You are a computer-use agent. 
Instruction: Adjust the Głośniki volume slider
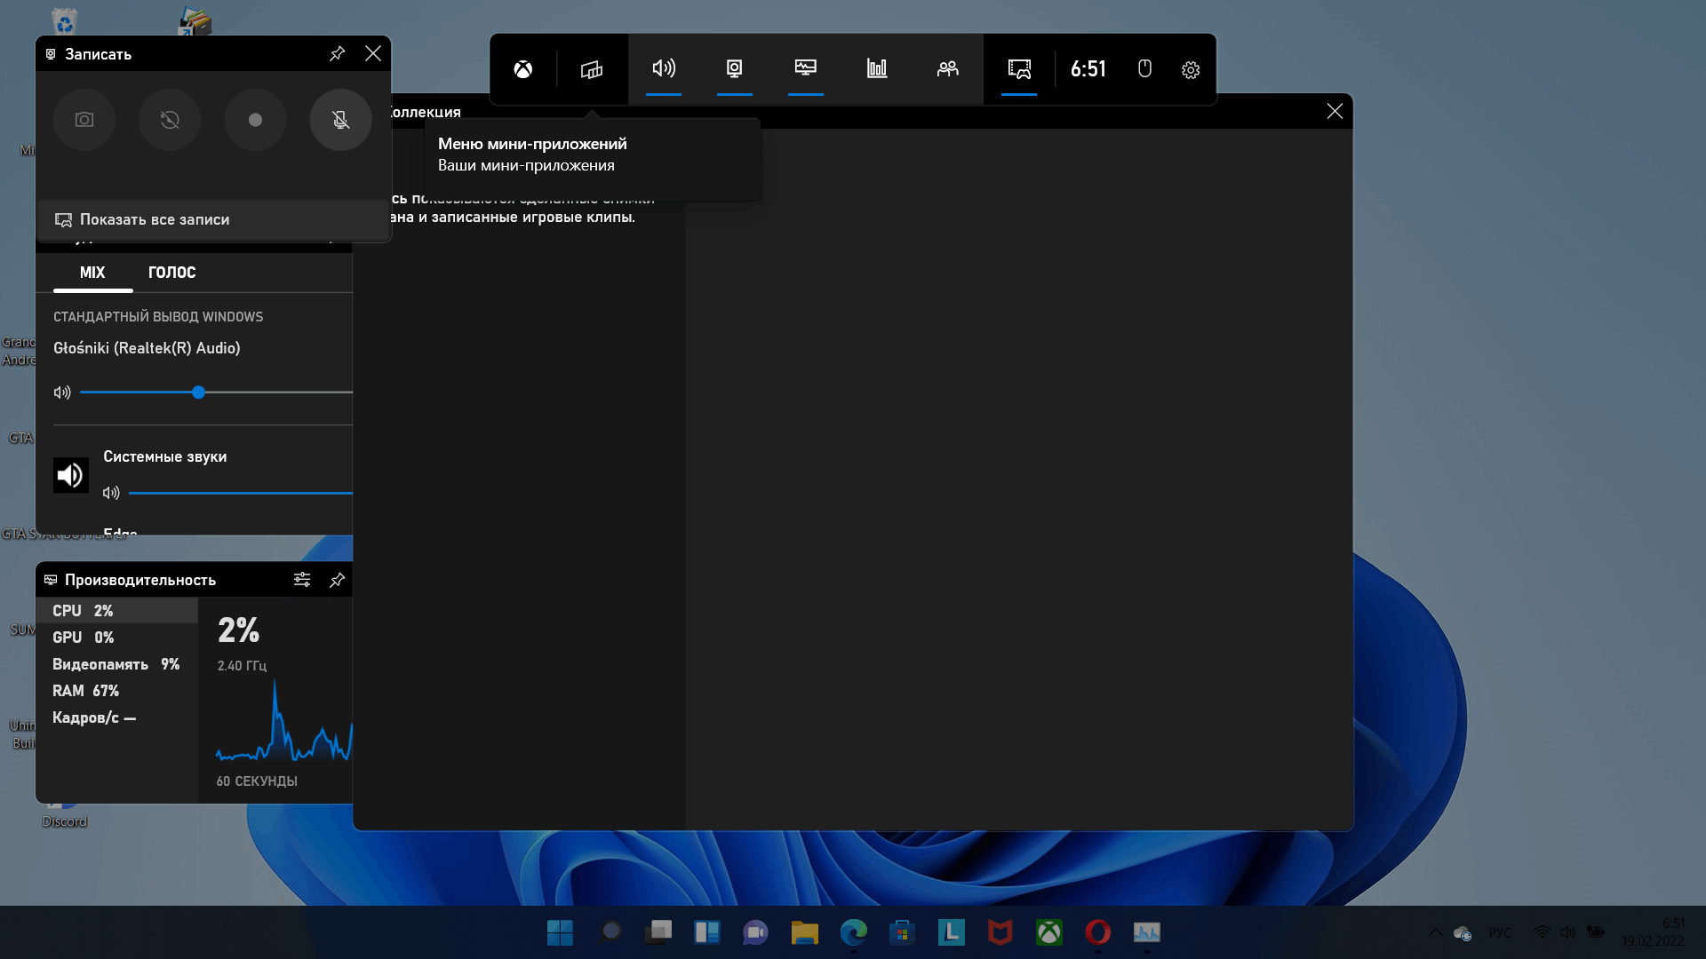point(199,392)
